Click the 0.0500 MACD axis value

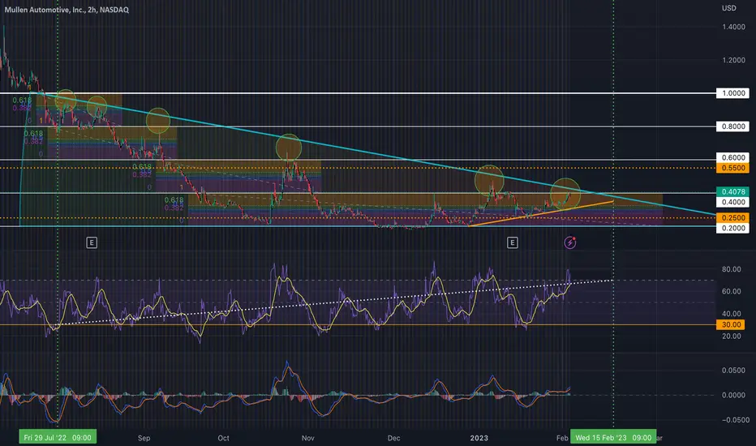733,371
